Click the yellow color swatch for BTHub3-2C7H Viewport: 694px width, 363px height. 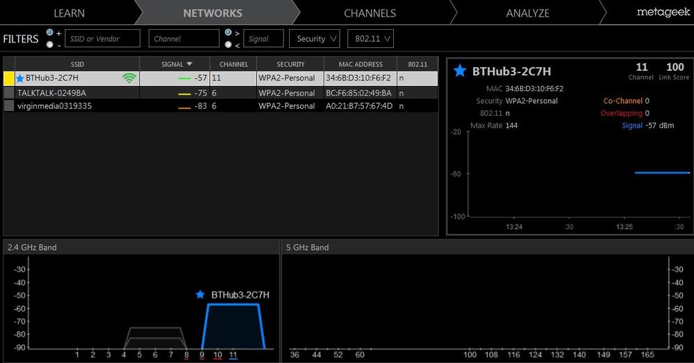(9, 78)
